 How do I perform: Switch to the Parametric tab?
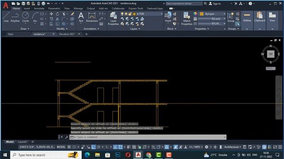[54, 8]
